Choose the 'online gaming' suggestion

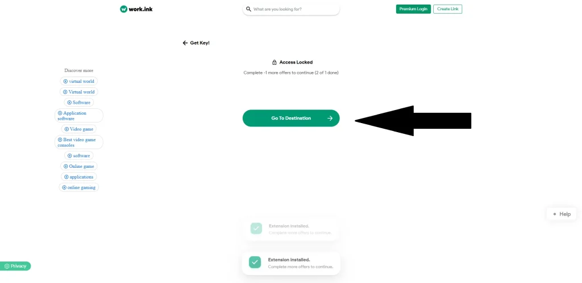[x=79, y=187]
